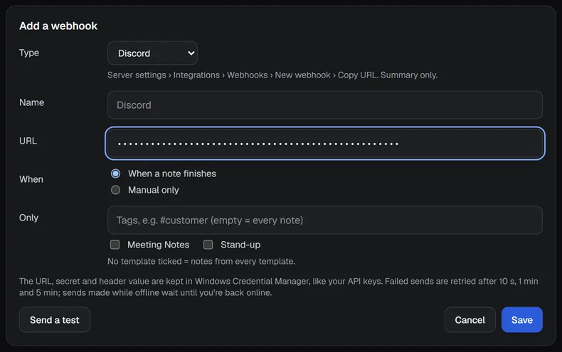Select the 'When a note finishes' radio
The width and height of the screenshot is (562, 352).
coord(115,174)
